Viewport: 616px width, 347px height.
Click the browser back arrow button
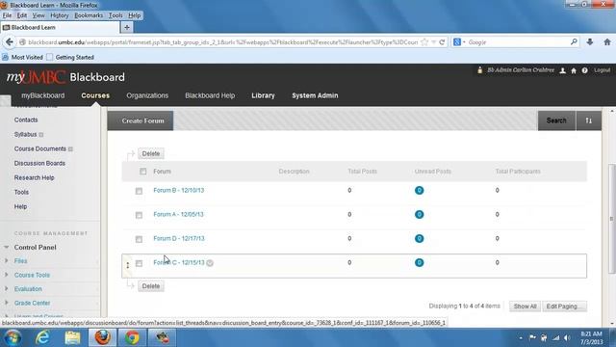pyautogui.click(x=10, y=42)
